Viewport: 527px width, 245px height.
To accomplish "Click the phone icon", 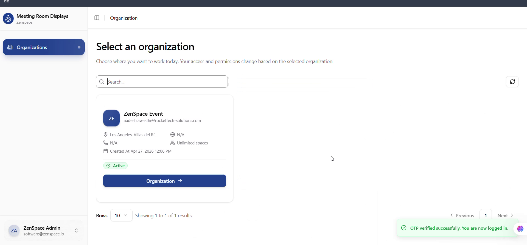I will [x=105, y=143].
